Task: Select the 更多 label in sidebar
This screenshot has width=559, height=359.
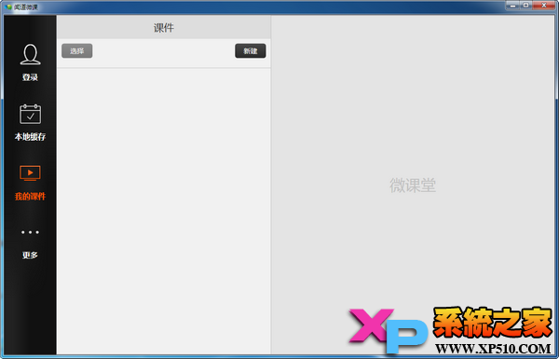Action: [31, 255]
